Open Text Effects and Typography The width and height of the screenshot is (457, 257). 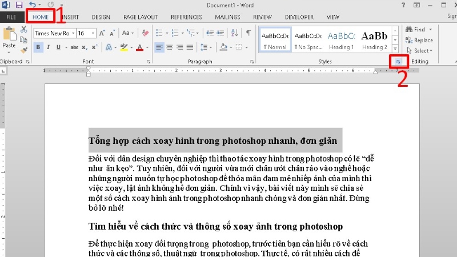click(109, 47)
